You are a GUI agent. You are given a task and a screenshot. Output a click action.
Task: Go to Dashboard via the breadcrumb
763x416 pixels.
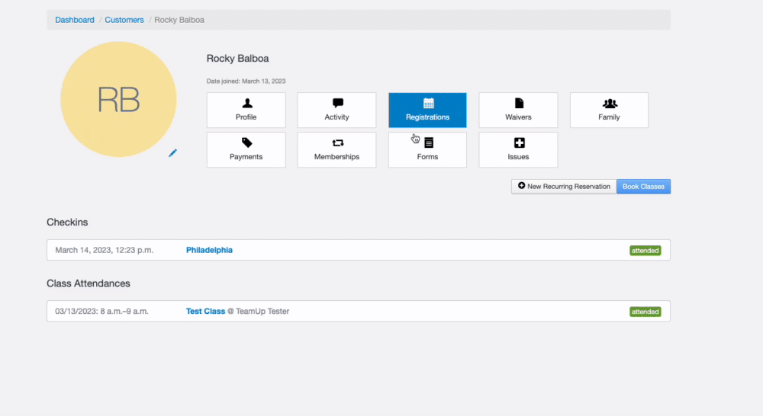[75, 20]
